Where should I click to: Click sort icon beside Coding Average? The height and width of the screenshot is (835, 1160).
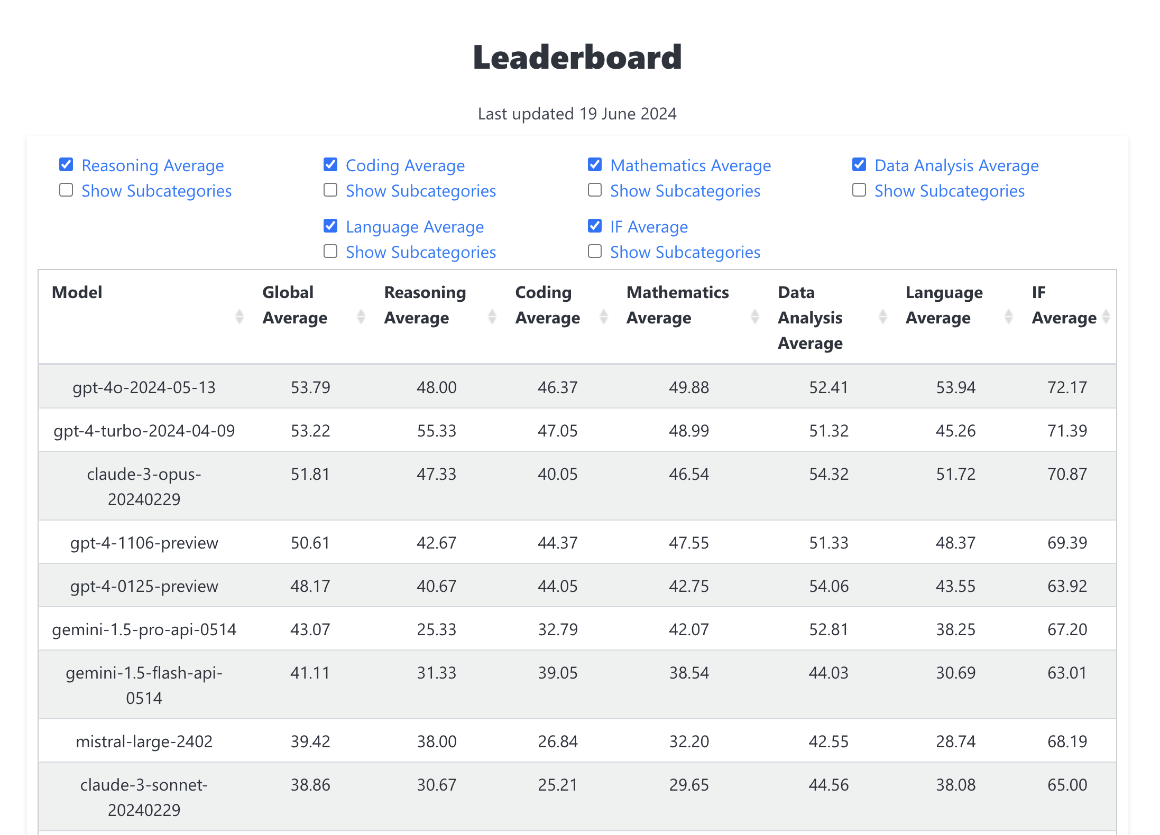click(604, 317)
